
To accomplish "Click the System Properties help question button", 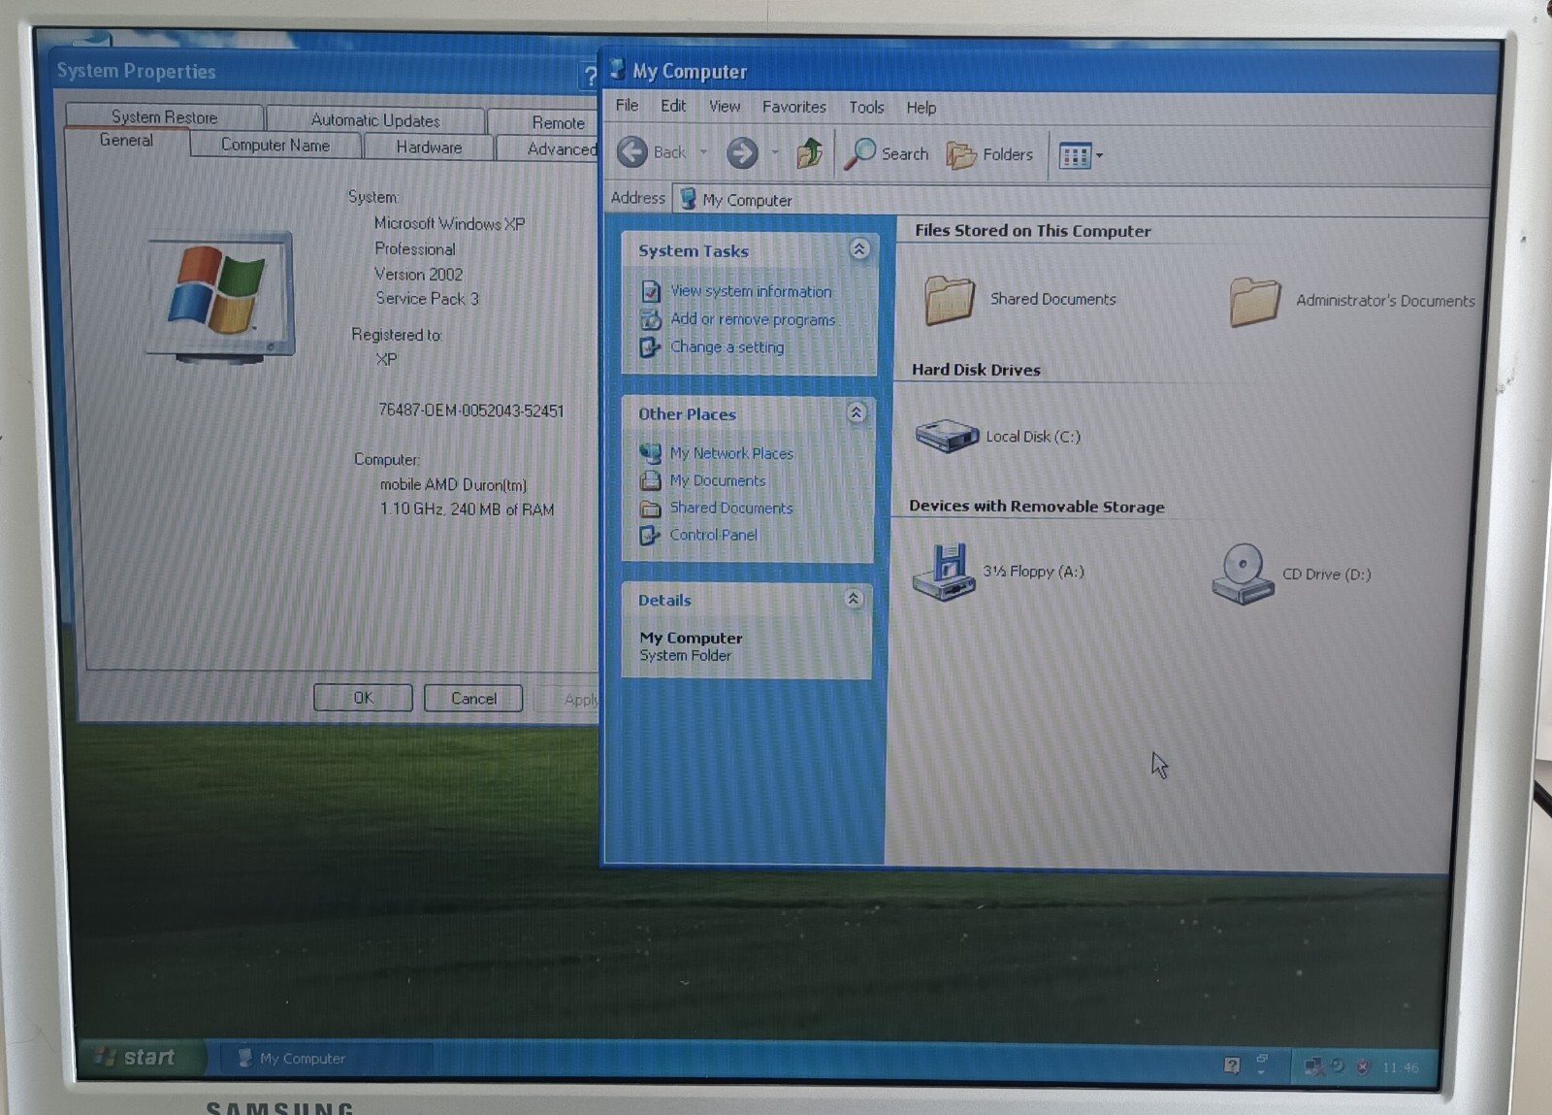I will 589,75.
